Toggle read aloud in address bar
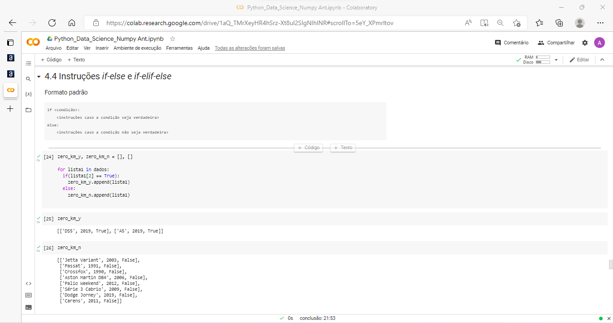The height and width of the screenshot is (323, 613). pos(468,23)
